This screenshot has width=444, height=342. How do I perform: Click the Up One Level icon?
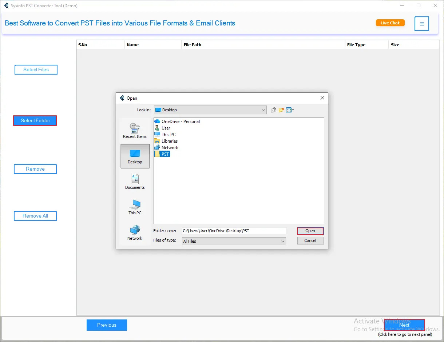pyautogui.click(x=274, y=110)
